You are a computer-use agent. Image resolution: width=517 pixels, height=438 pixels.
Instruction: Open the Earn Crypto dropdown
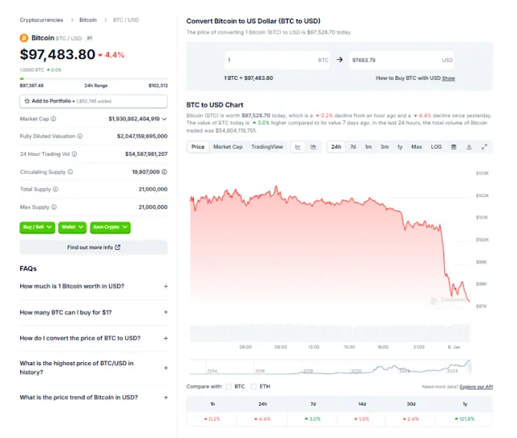tap(111, 227)
